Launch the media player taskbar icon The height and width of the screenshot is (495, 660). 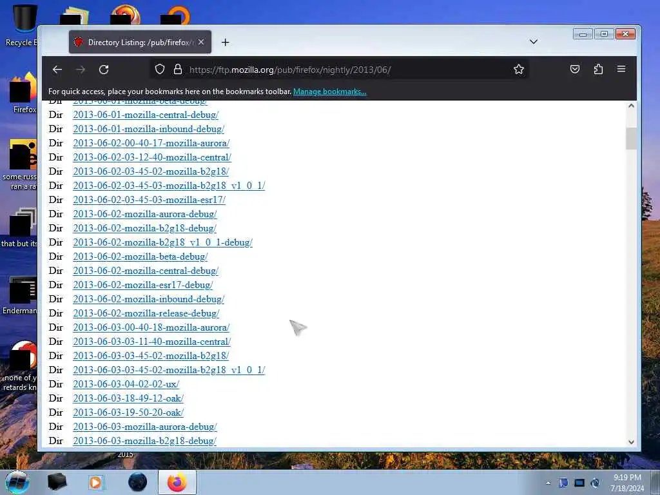point(97,482)
